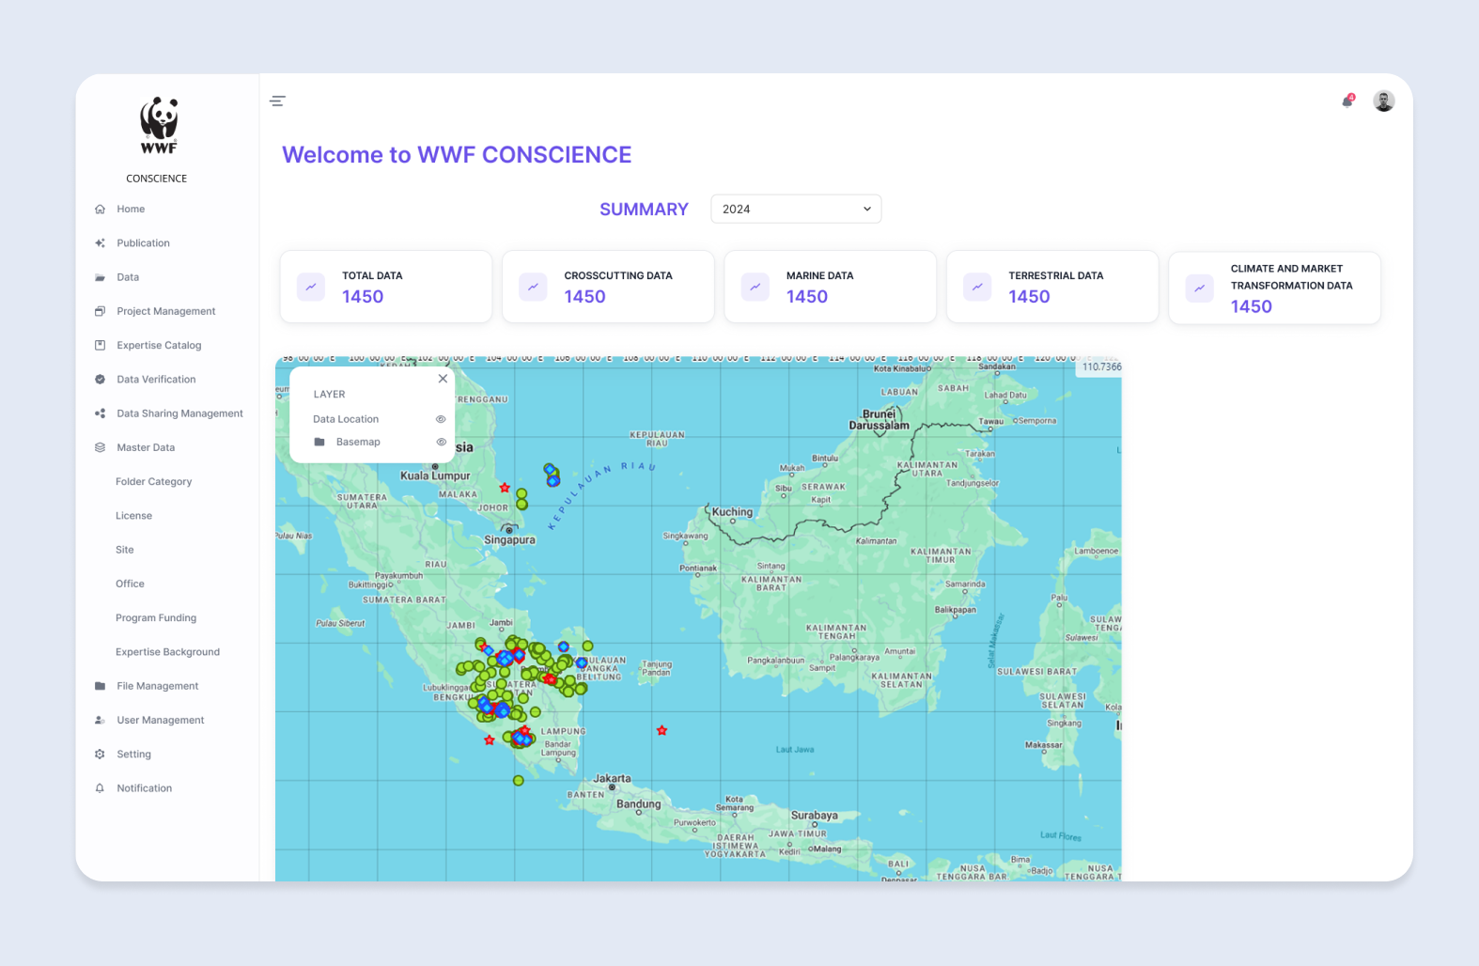Collapse the Master Data menu

[x=146, y=447]
